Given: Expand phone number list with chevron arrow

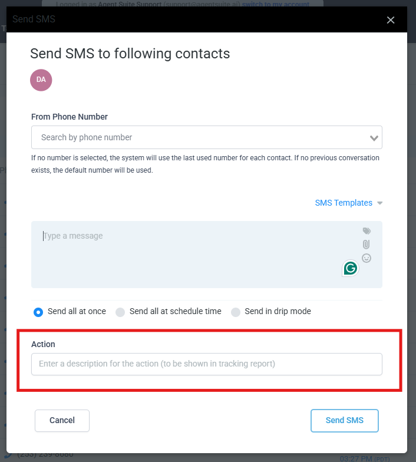Looking at the screenshot, I should point(374,138).
